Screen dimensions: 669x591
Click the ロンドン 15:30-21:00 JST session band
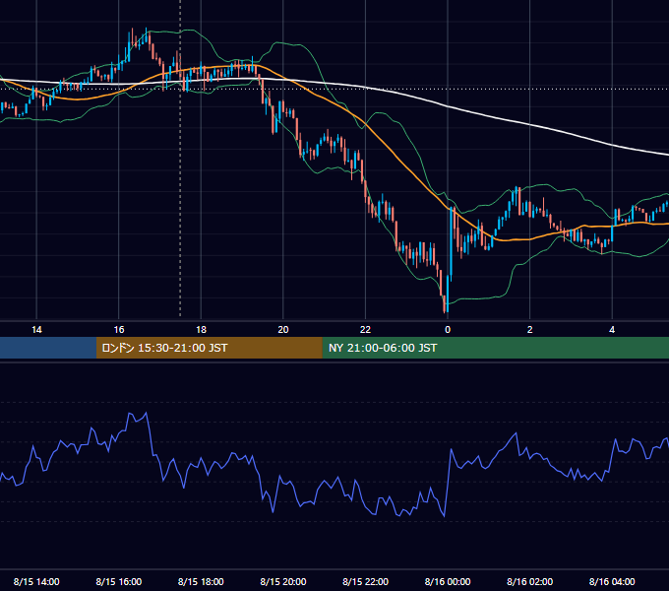[x=209, y=348]
